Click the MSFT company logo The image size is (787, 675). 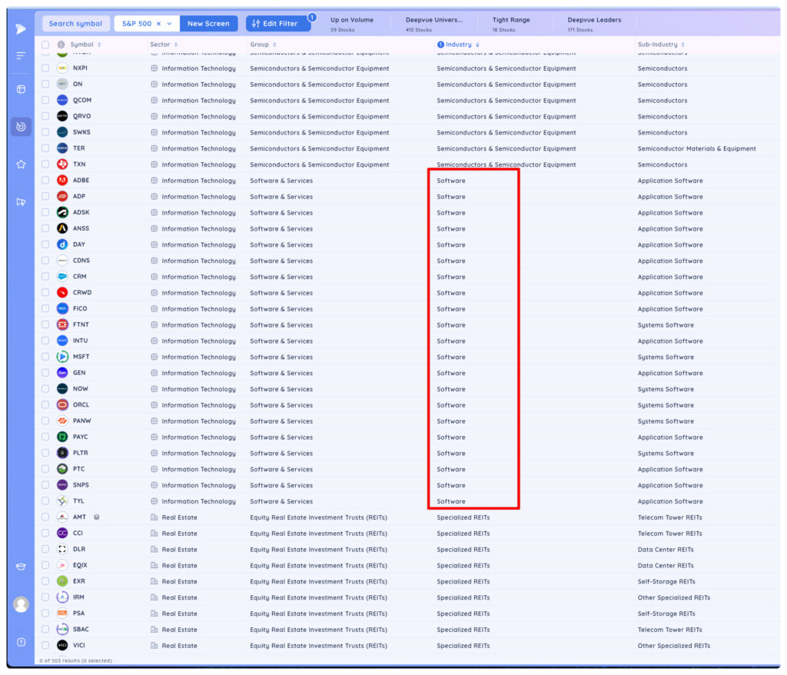62,357
